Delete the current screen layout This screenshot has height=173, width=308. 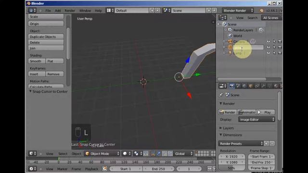157,11
